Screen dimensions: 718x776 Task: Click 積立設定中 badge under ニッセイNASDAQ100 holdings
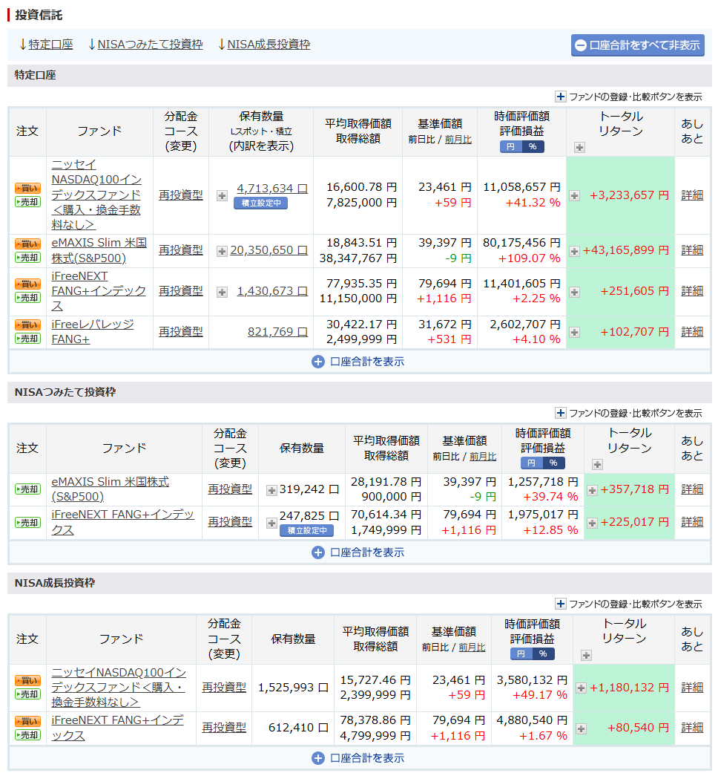pos(260,203)
